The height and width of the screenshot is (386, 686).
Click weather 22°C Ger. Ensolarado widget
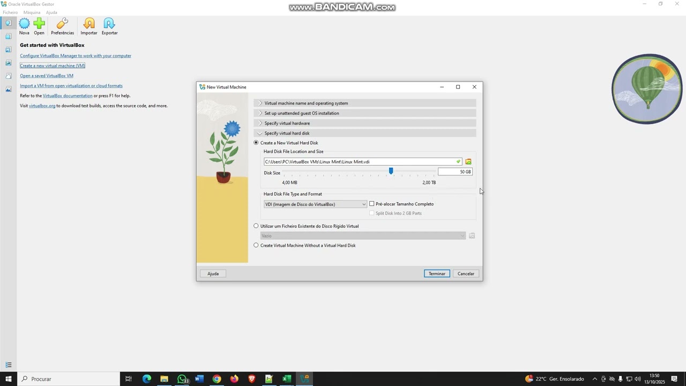[555, 379]
